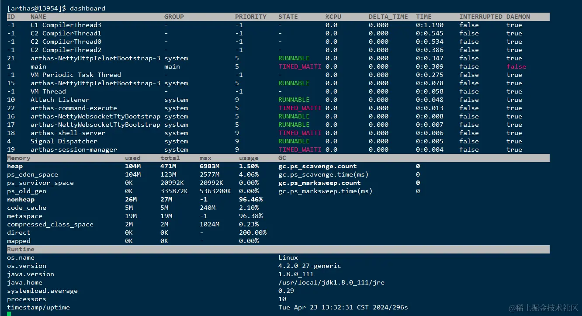Click TIMED_WAITI state in the main thread row
582x316 pixels.
[x=300, y=66]
